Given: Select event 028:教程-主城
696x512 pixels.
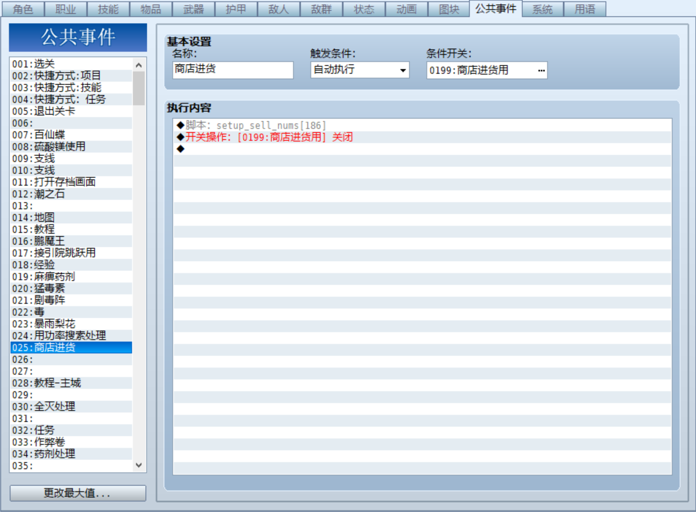Looking at the screenshot, I should [71, 383].
